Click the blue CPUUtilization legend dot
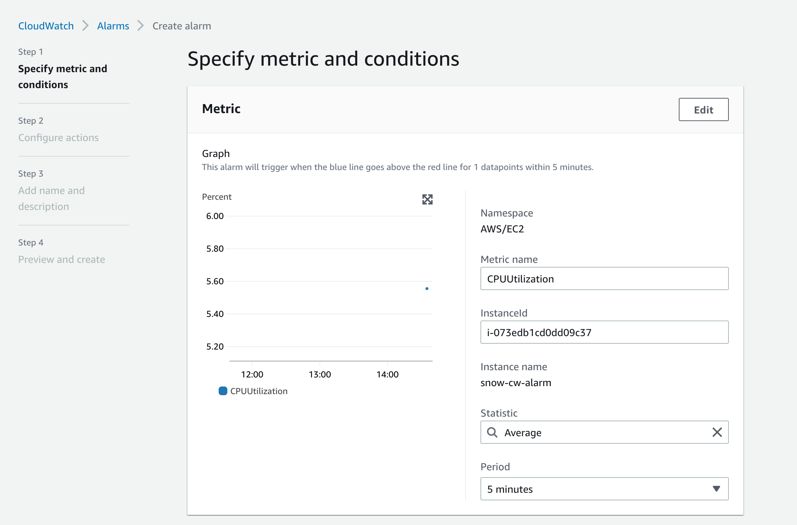 pyautogui.click(x=223, y=391)
